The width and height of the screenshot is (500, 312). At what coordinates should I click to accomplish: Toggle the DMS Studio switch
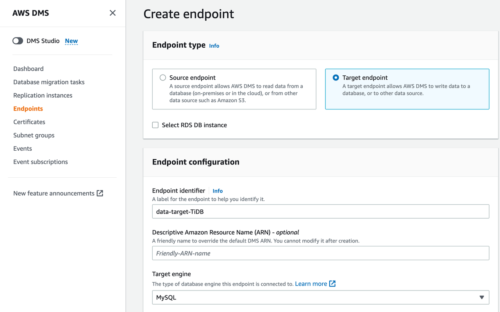coord(18,41)
